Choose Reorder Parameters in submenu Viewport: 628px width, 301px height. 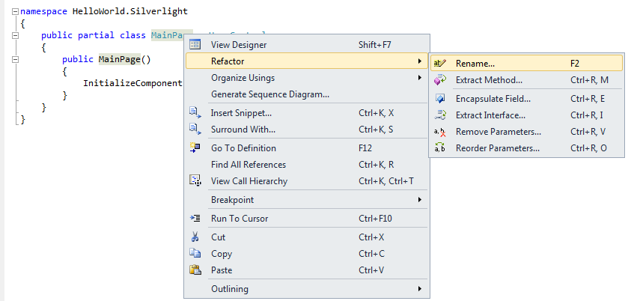click(526, 148)
